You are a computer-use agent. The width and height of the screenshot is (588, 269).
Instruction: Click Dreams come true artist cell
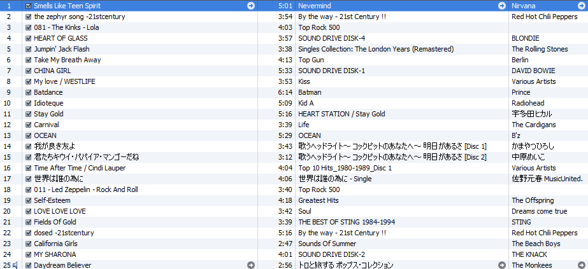click(x=539, y=211)
